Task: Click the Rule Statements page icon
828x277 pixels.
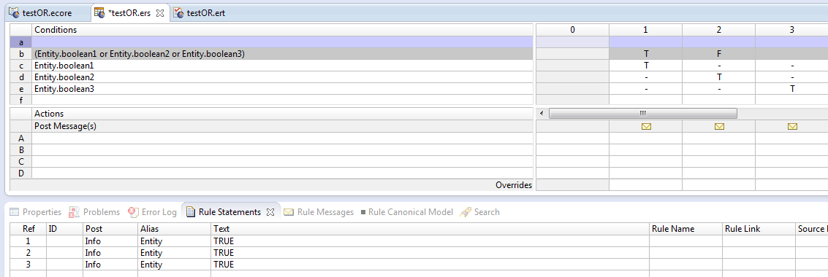Action: [x=191, y=211]
